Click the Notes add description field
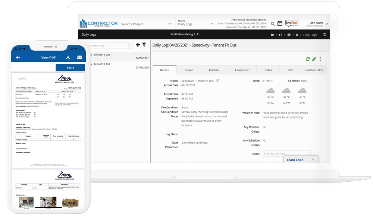 (286, 153)
